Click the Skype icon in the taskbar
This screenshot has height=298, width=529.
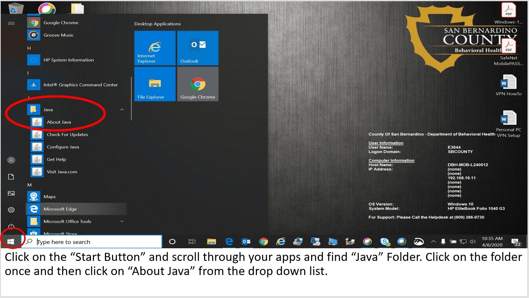[385, 242]
